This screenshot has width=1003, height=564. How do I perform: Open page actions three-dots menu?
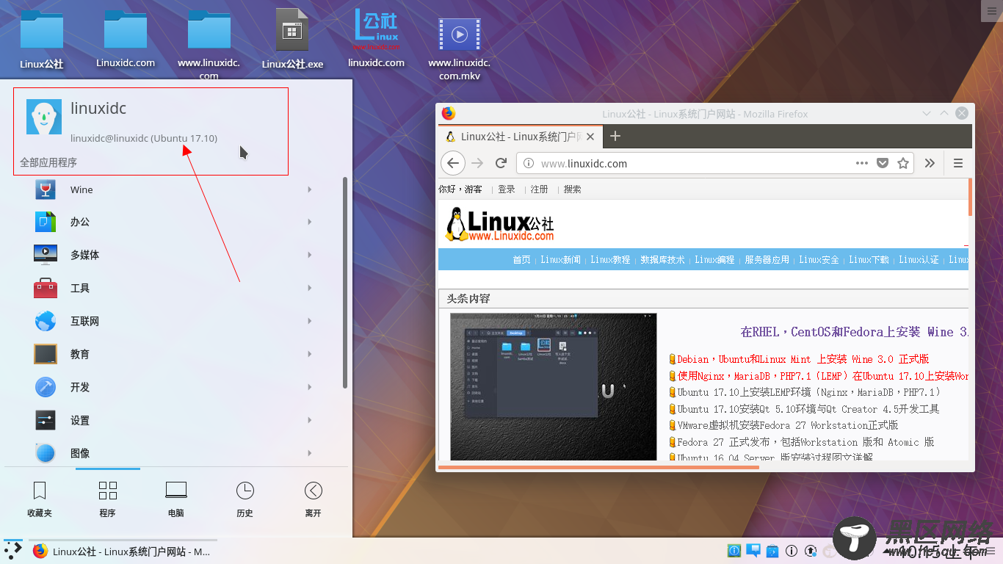[x=862, y=163]
